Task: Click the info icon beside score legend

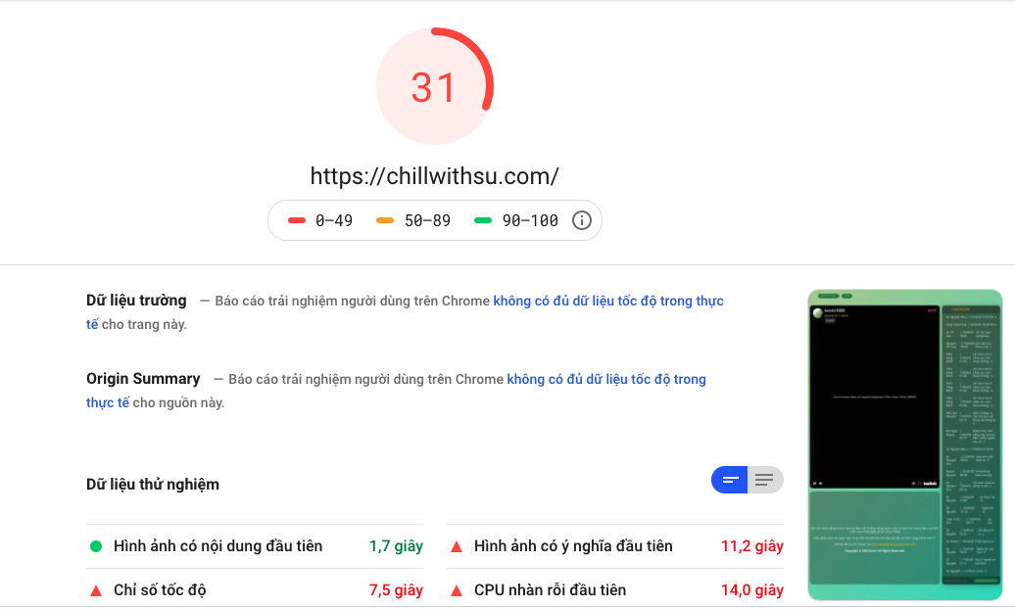Action: point(581,220)
